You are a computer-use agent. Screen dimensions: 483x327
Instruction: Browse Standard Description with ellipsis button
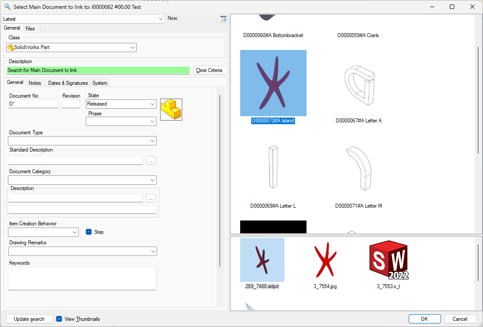pos(151,160)
